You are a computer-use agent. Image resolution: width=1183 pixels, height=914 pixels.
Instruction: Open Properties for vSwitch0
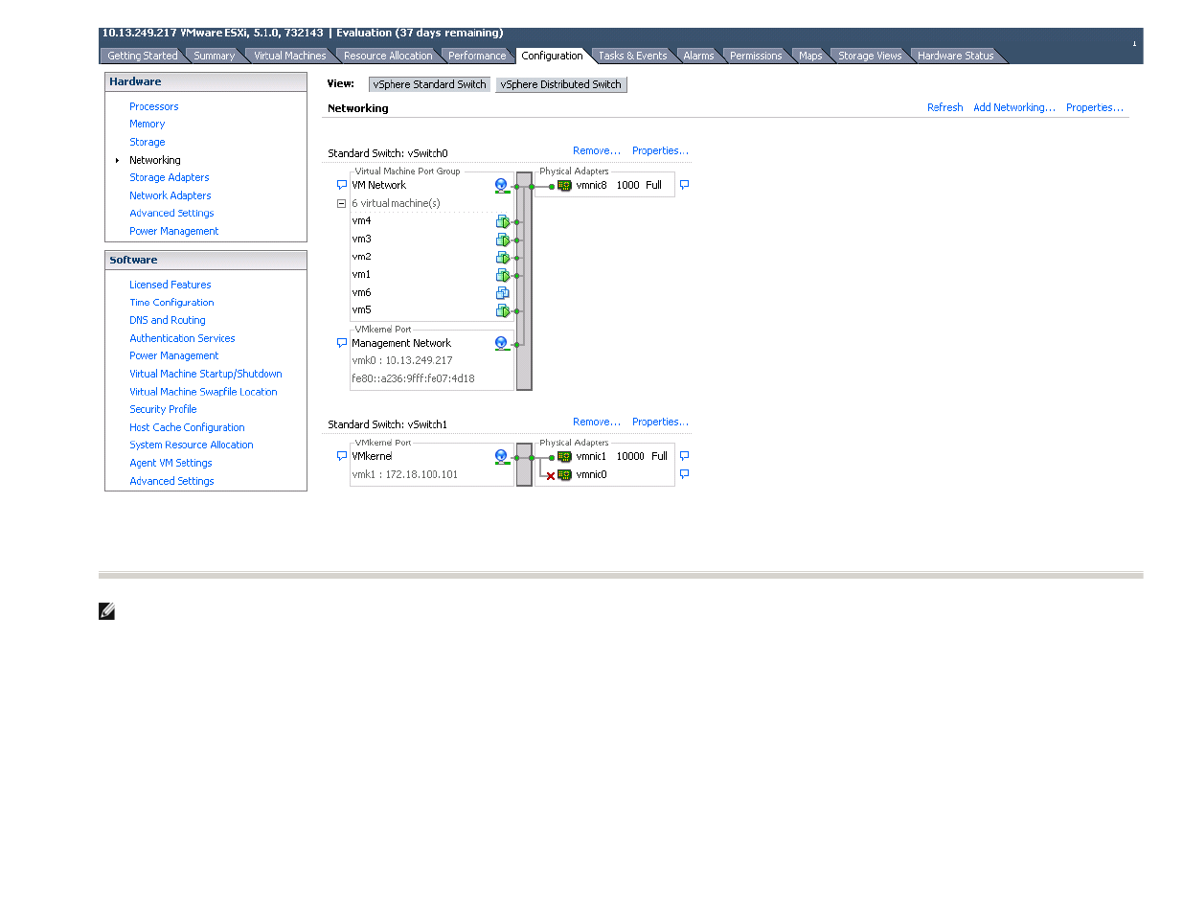[x=660, y=150]
